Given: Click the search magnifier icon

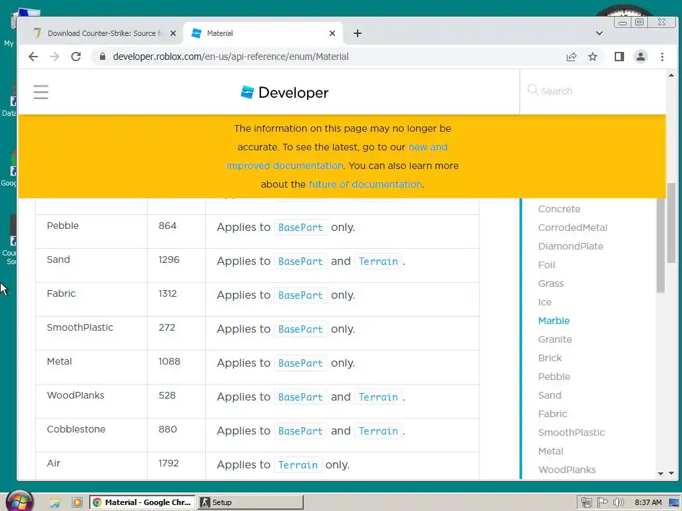Looking at the screenshot, I should pyautogui.click(x=532, y=90).
